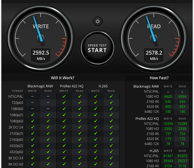Click the 8K DCI 60 H.265 write checkmark

point(95,164)
